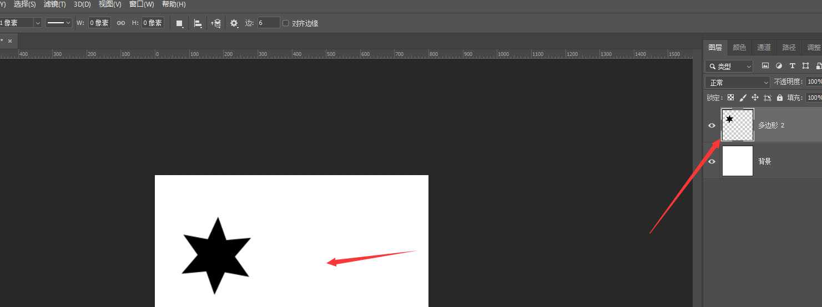
Task: Filter layers by adjustment layer icon
Action: [x=779, y=66]
